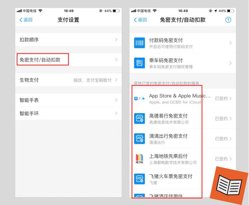The image size is (249, 205).
Task: Tap battery icon in right phone status bar
Action: coord(231,11)
